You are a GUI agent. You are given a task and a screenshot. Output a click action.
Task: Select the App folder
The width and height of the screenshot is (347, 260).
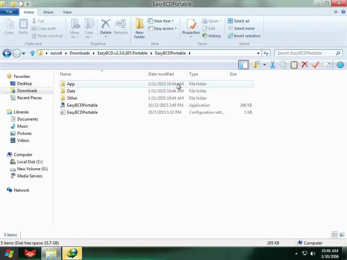[156, 84]
